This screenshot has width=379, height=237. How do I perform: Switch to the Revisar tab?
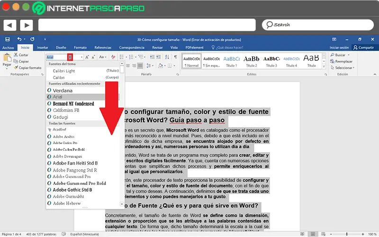157,48
